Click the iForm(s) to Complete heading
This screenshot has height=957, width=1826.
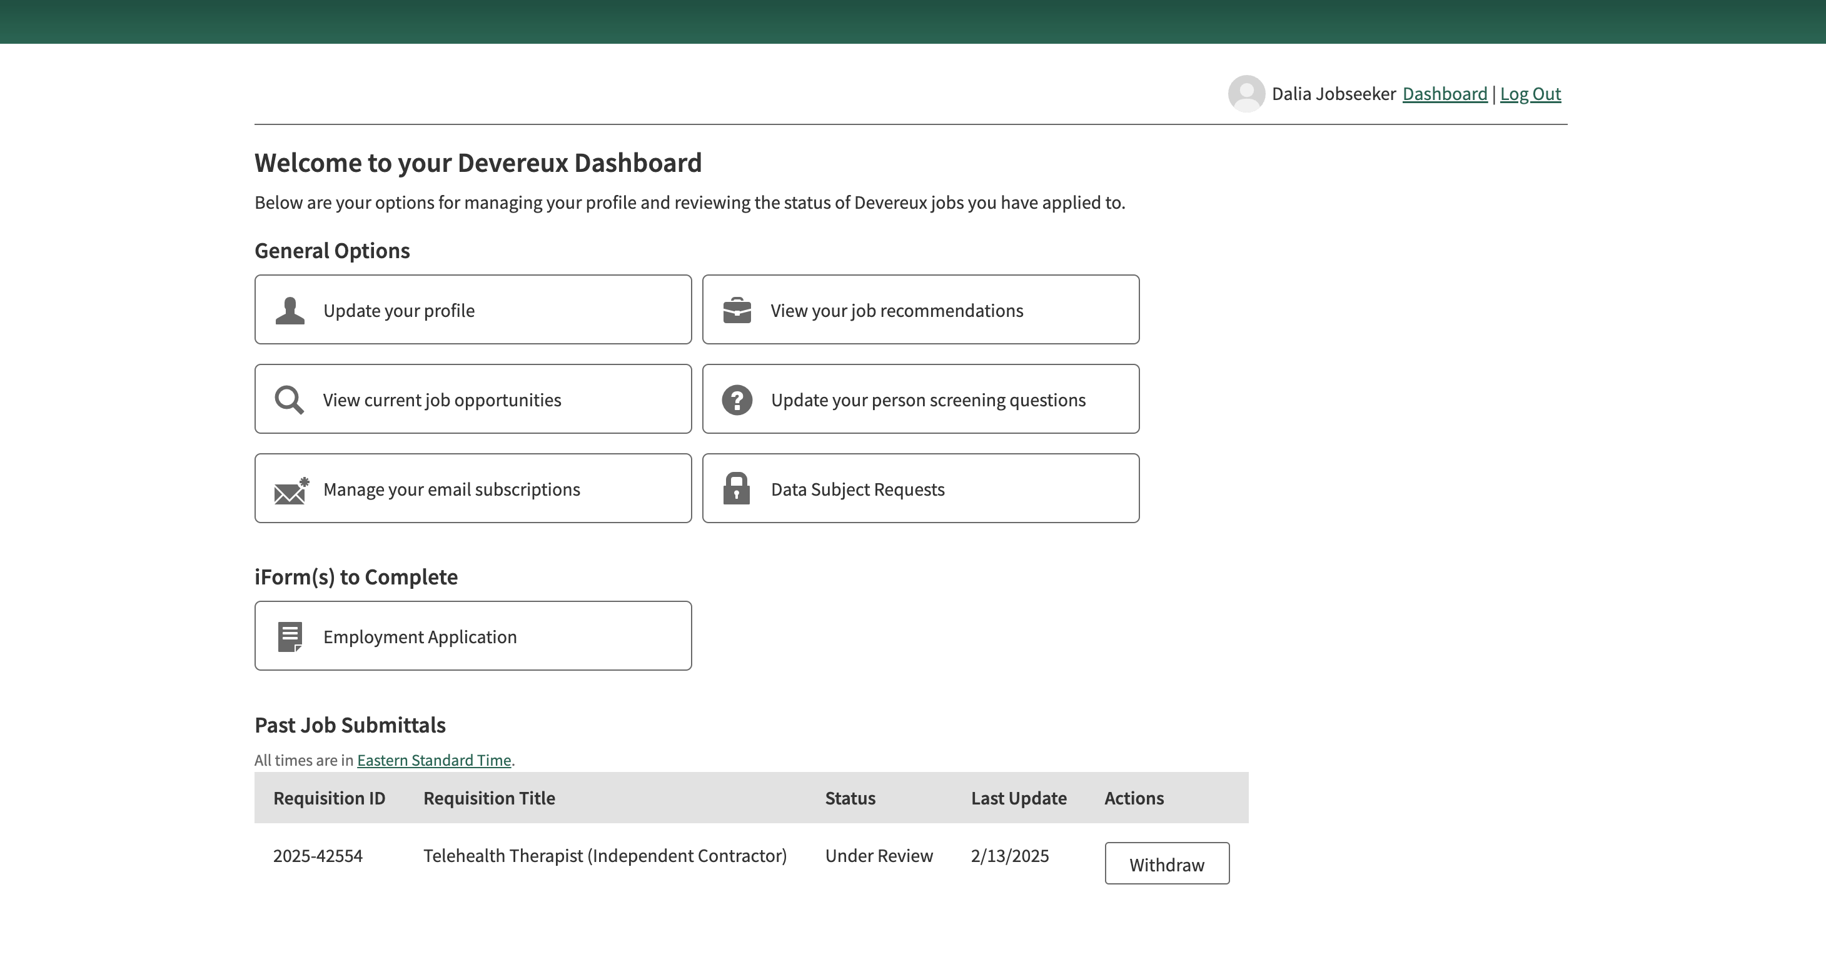(356, 578)
